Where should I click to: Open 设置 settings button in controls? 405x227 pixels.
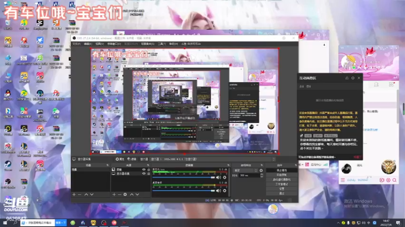281,189
